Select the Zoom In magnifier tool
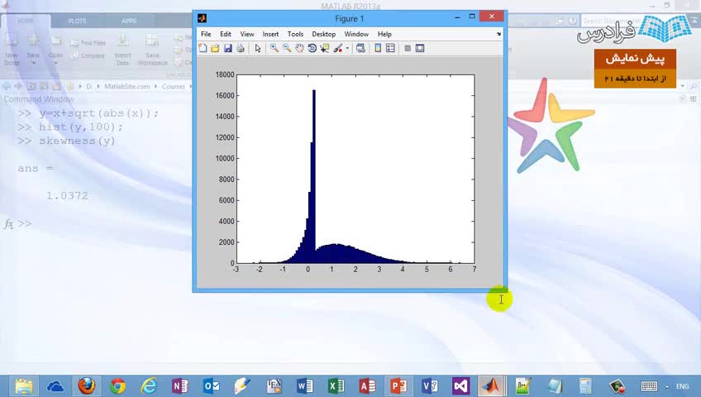Screen dimensions: 701x397 click(274, 48)
